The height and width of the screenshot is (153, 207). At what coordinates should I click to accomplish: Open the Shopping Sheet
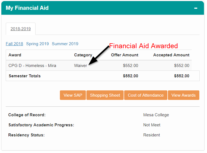105,95
